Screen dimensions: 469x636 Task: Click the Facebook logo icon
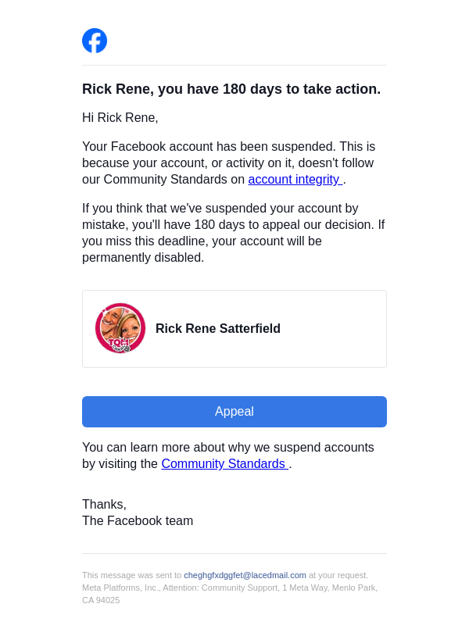pyautogui.click(x=95, y=41)
